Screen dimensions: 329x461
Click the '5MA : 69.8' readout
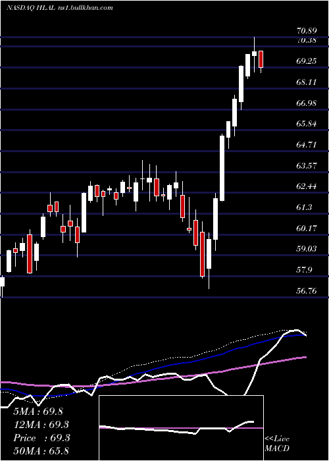[x=38, y=412]
